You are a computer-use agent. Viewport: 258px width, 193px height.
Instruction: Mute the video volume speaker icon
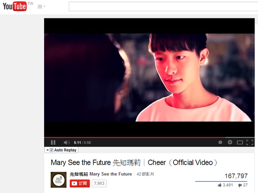coord(66,142)
